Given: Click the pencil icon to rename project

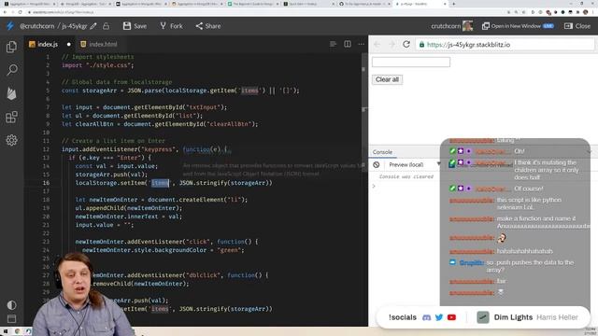Looking at the screenshot, I should (93, 26).
